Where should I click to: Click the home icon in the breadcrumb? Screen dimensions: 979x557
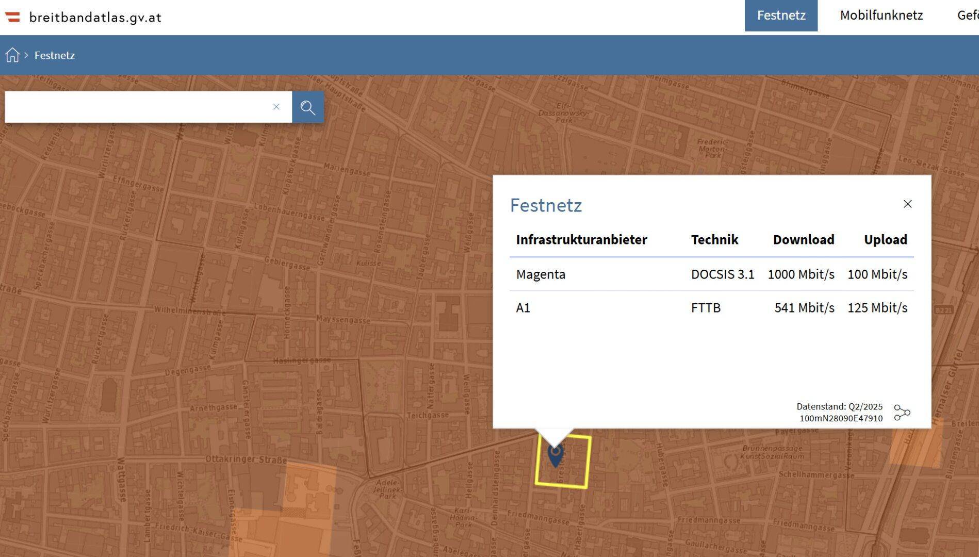pos(12,55)
